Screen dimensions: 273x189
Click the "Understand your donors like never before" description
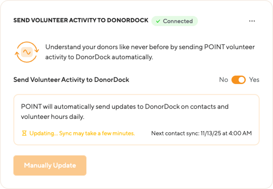(x=150, y=47)
